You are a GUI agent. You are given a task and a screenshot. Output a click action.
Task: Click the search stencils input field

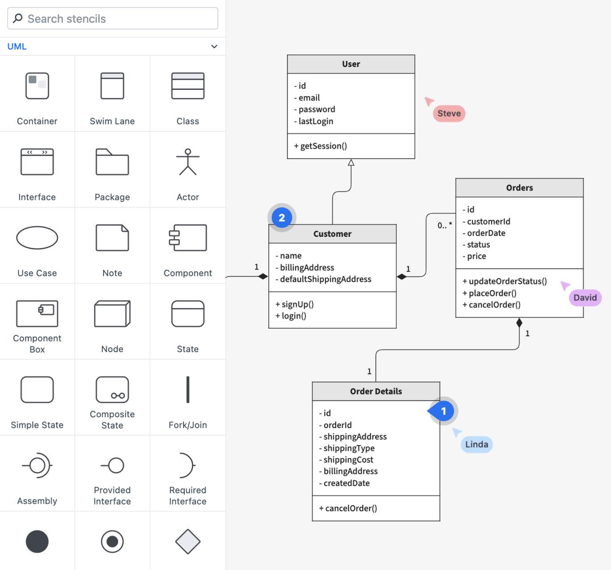112,18
